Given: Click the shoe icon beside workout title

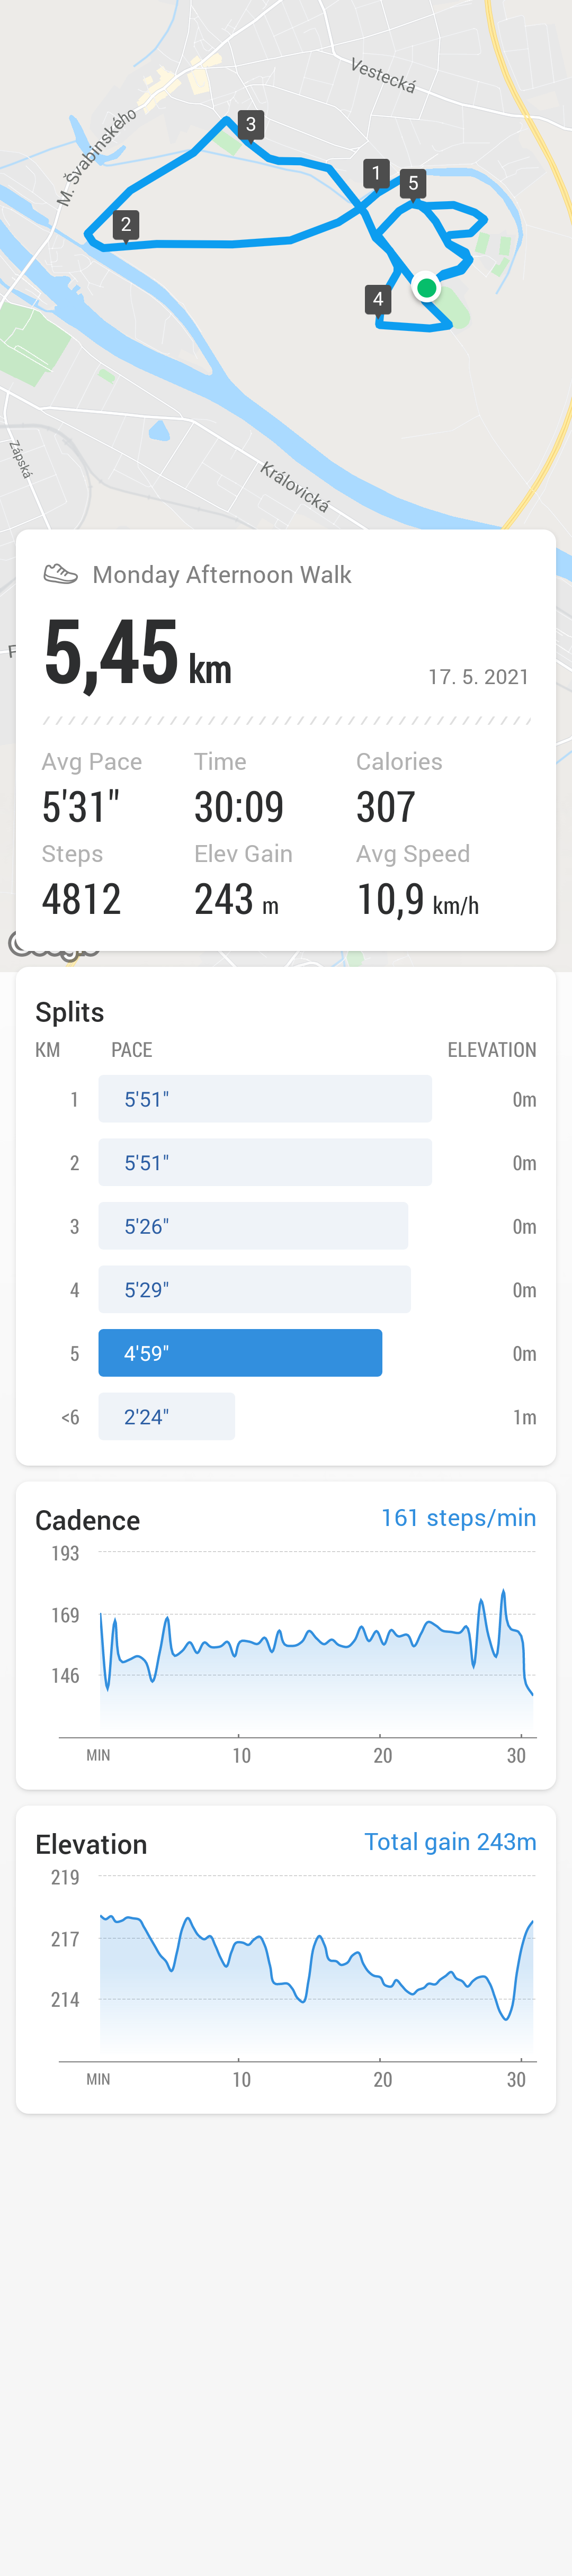Looking at the screenshot, I should pos(61,574).
